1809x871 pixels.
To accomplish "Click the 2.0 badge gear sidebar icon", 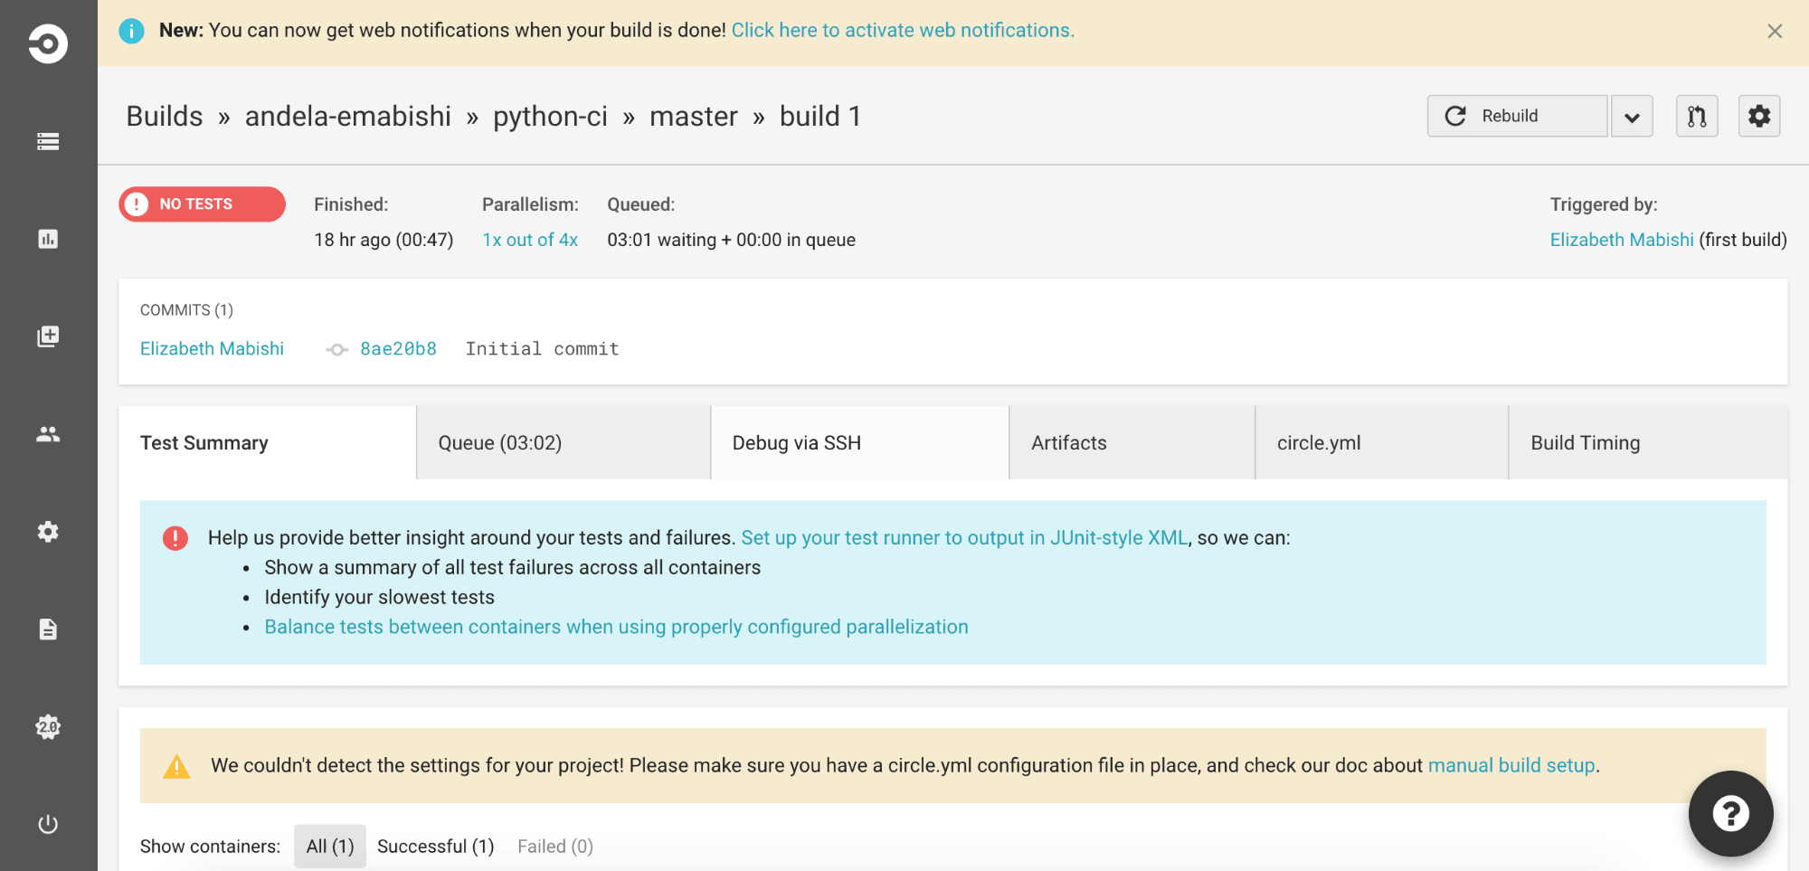I will pyautogui.click(x=48, y=727).
